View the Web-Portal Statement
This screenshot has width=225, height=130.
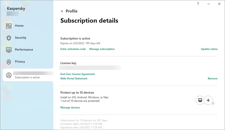pyautogui.click(x=74, y=79)
